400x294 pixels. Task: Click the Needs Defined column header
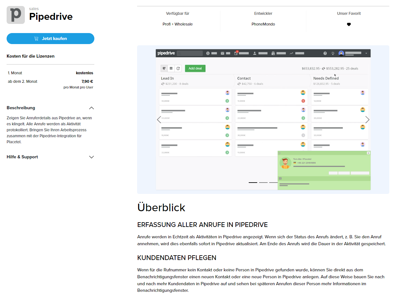(326, 78)
